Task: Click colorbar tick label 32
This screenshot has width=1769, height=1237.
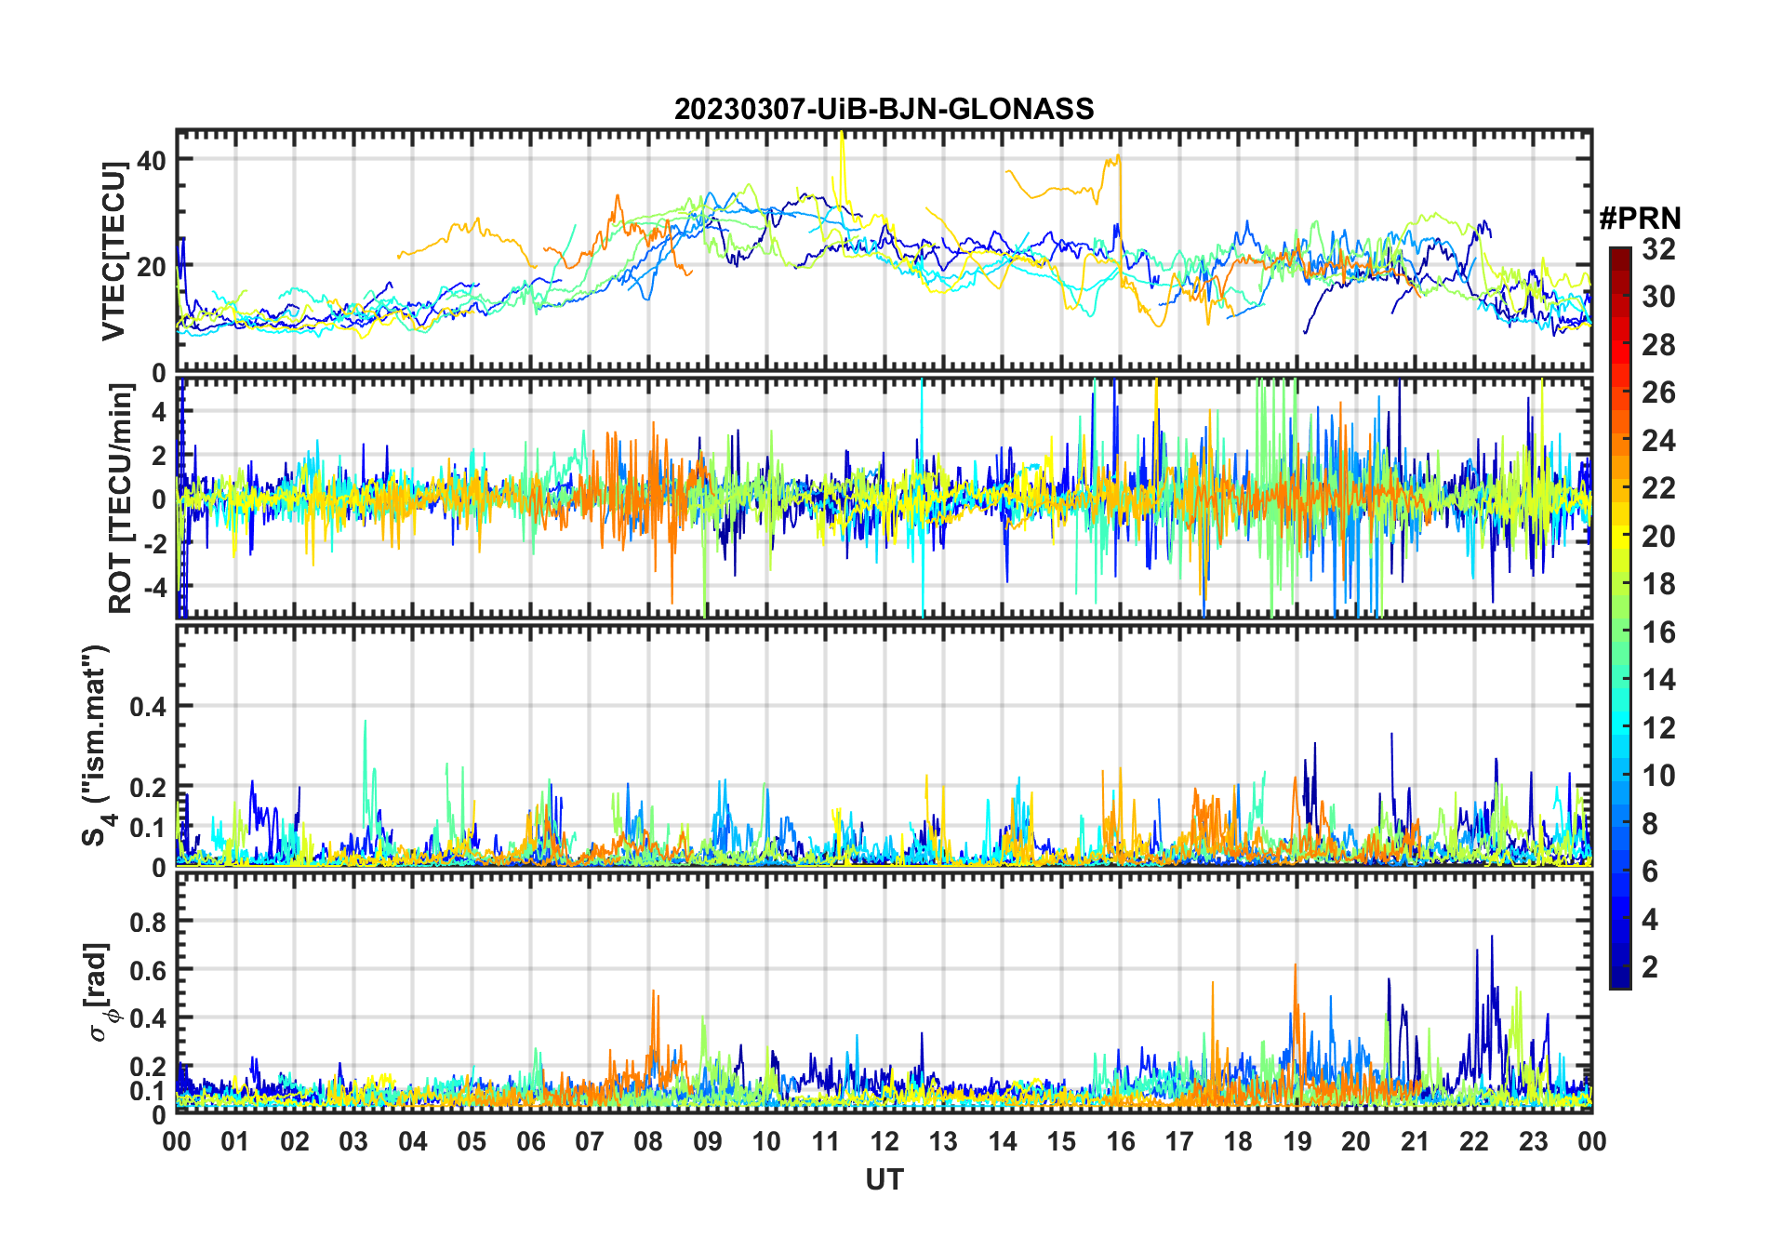Action: point(1658,249)
